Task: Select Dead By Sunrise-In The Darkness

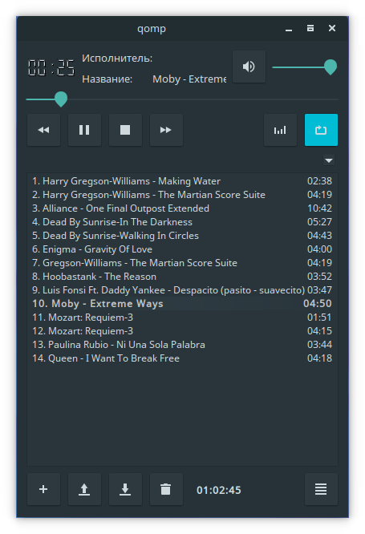Action: click(182, 222)
